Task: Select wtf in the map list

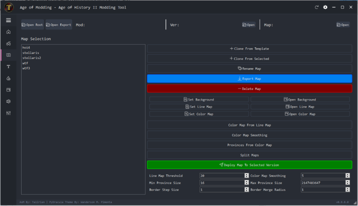Action: click(25, 63)
